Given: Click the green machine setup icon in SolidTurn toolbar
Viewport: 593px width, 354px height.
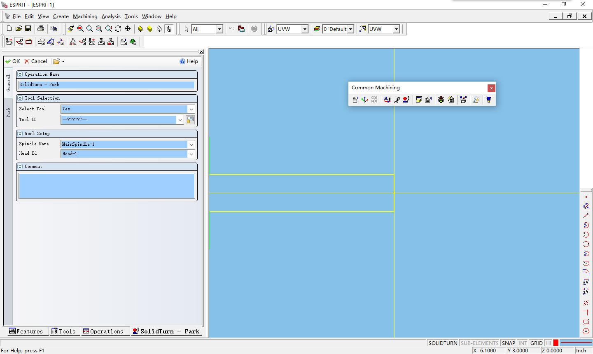Looking at the screenshot, I should [x=133, y=42].
